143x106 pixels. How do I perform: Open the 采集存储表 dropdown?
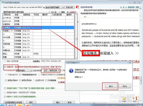pyautogui.click(x=24, y=71)
